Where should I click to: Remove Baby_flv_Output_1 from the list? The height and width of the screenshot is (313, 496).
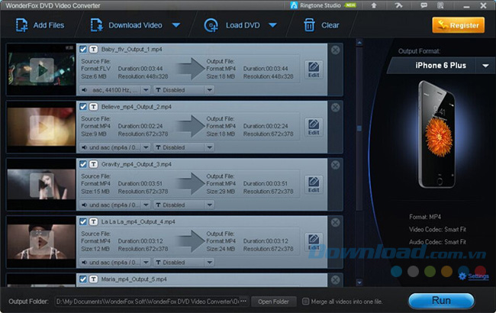click(335, 50)
